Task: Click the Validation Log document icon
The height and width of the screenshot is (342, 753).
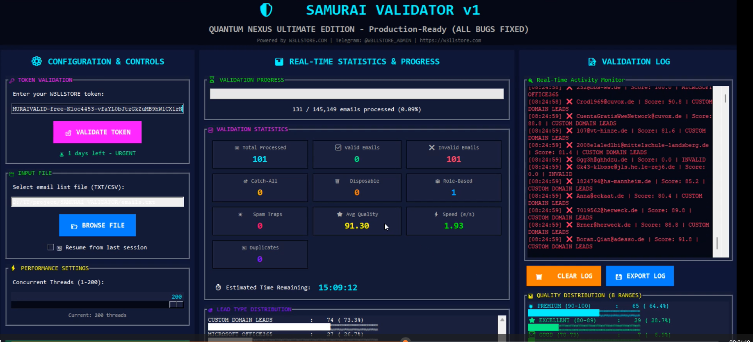Action: (x=592, y=62)
